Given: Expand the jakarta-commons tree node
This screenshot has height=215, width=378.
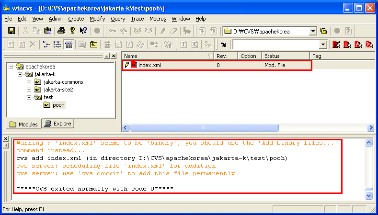Looking at the screenshot, I should coord(29,82).
